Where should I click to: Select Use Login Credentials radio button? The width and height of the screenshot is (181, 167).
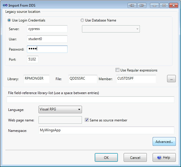tap(9, 20)
